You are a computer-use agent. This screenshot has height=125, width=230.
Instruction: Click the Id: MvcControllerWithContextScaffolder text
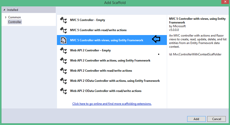(195, 55)
